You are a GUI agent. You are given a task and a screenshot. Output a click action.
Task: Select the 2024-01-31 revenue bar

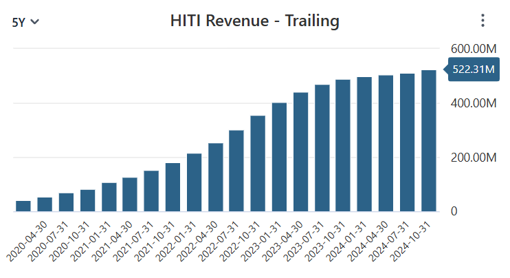point(364,145)
